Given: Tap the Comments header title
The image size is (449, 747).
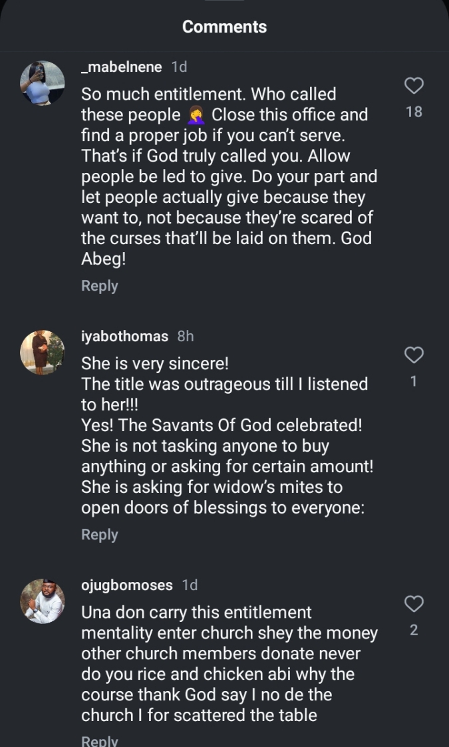Looking at the screenshot, I should pos(224,27).
